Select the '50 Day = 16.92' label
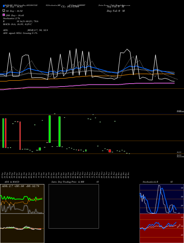184x243 pixels. pyautogui.click(x=14, y=11)
